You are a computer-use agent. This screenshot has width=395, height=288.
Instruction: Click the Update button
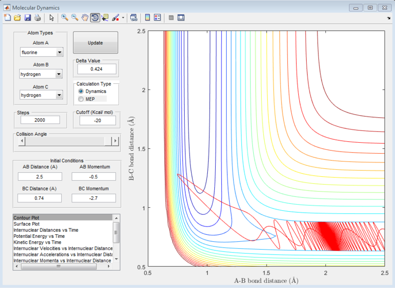coord(95,43)
